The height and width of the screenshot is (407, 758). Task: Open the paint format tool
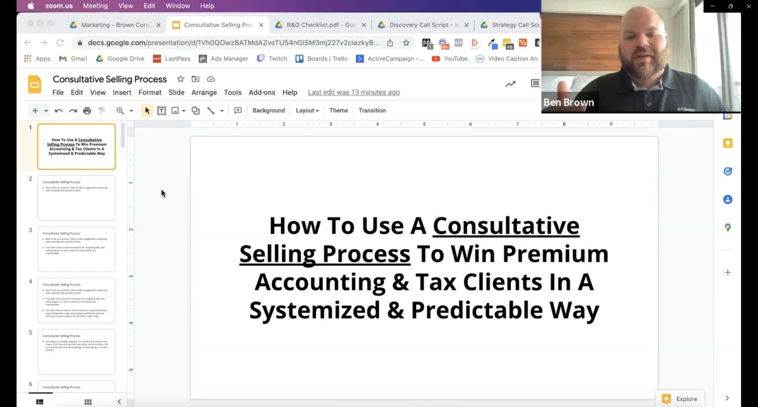pos(101,110)
